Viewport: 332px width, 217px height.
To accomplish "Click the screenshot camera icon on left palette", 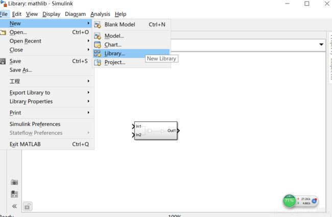I will [x=14, y=182].
